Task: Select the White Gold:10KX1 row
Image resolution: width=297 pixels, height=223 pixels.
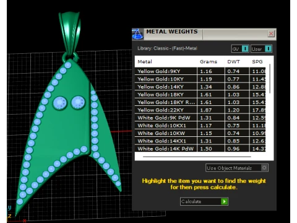Action: [x=200, y=126]
